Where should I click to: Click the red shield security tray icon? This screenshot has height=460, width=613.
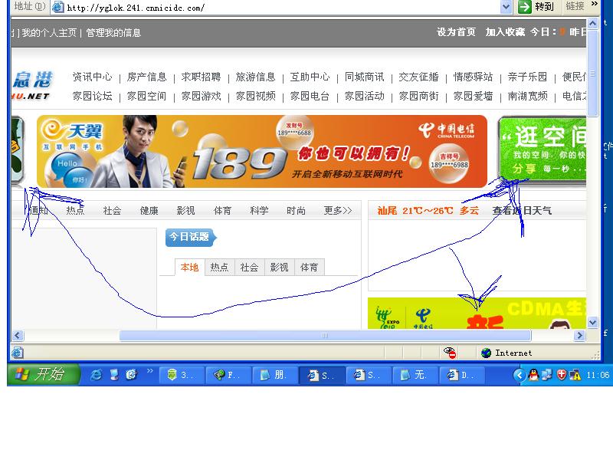pos(562,375)
